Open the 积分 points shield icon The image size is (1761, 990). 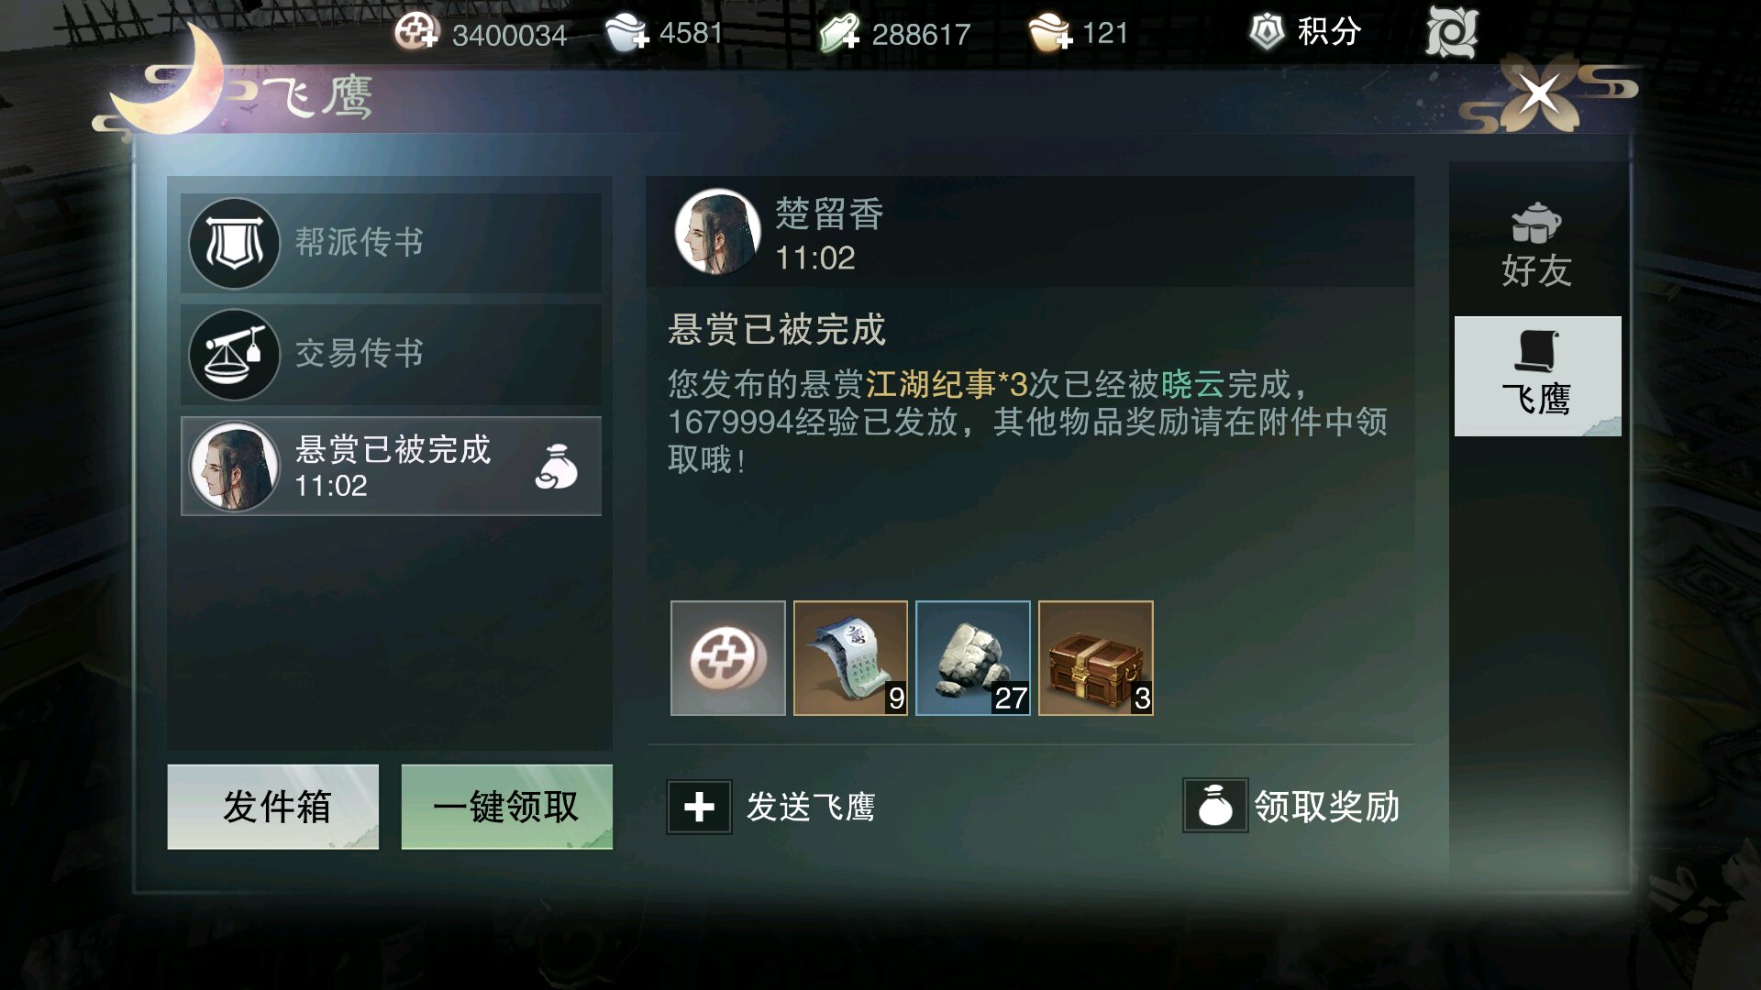click(1267, 32)
